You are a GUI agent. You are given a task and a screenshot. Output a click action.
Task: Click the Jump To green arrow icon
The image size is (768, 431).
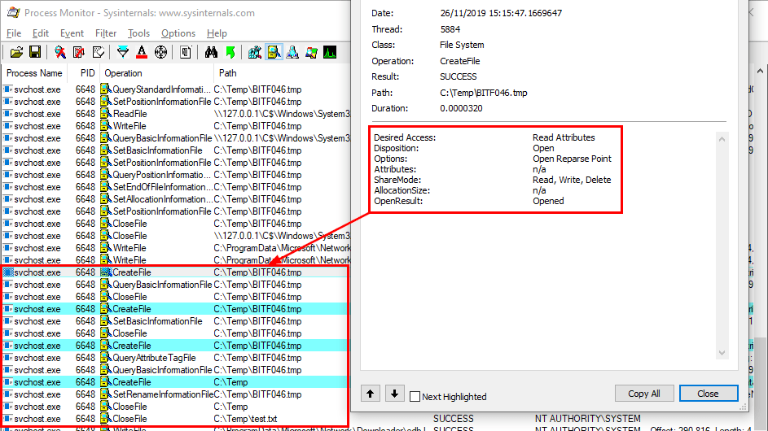[230, 52]
